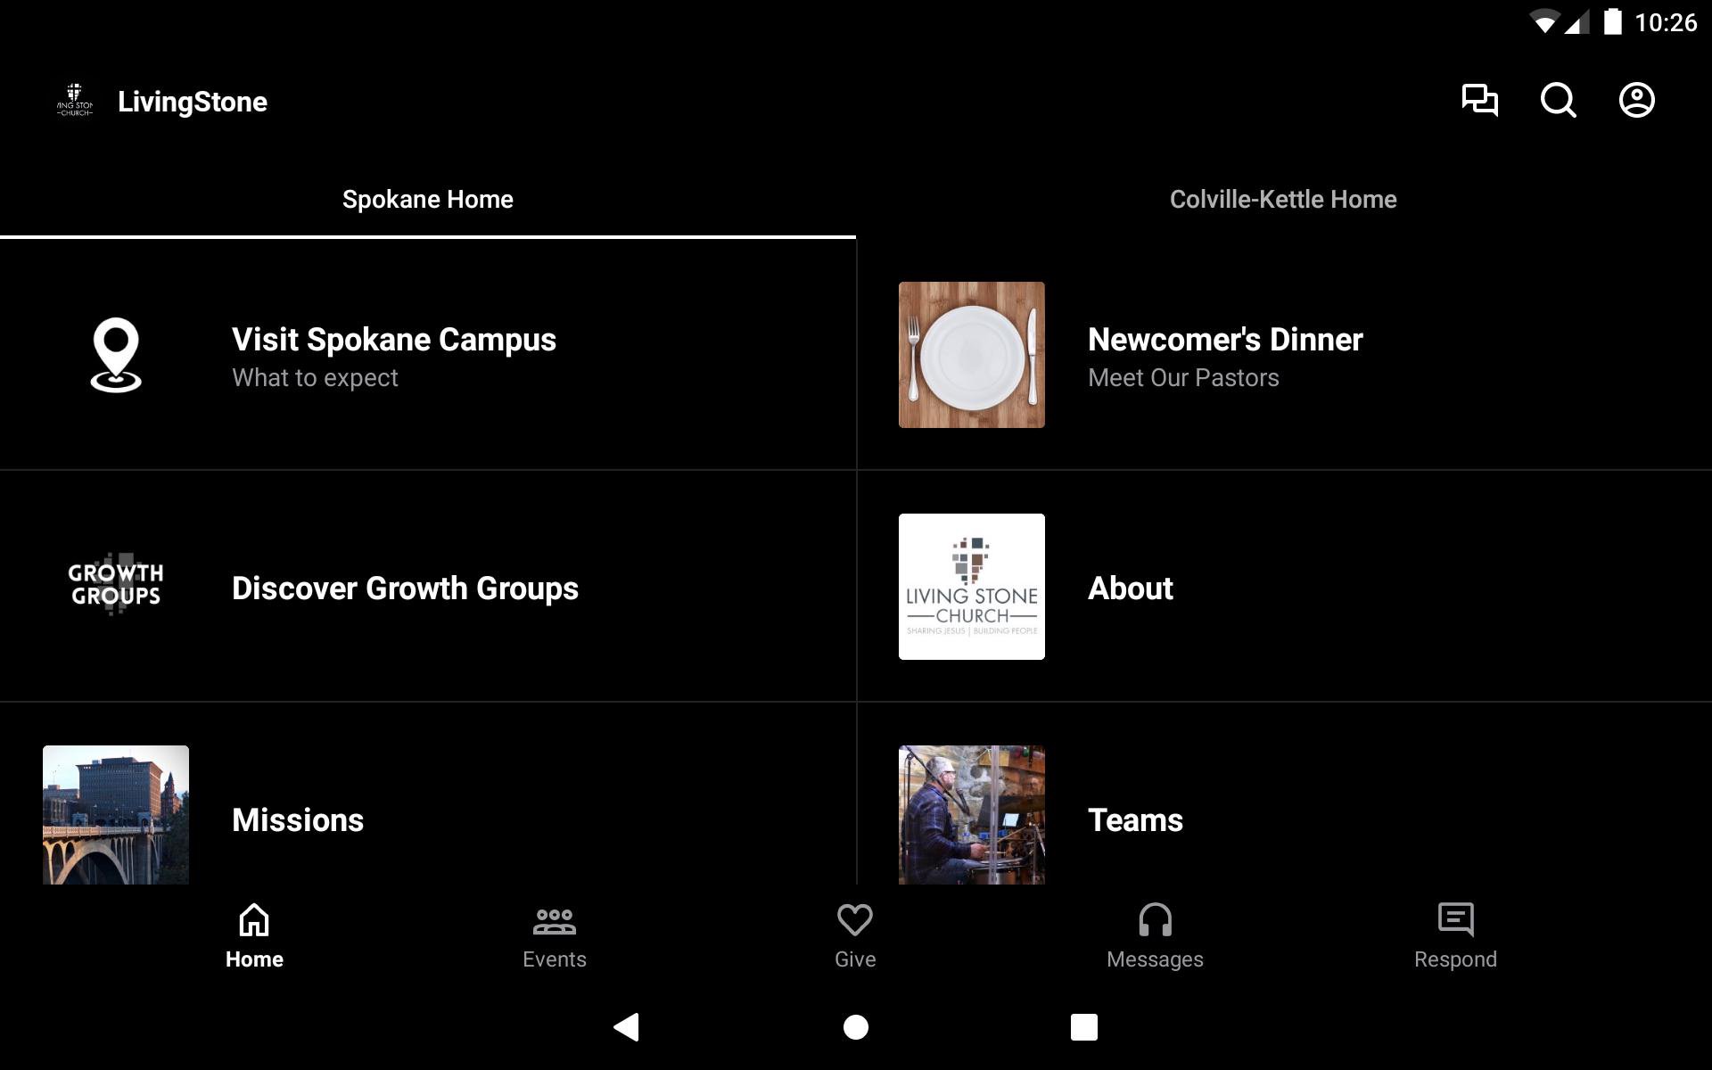The image size is (1712, 1070).
Task: Open Give with heart icon
Action: (x=854, y=936)
